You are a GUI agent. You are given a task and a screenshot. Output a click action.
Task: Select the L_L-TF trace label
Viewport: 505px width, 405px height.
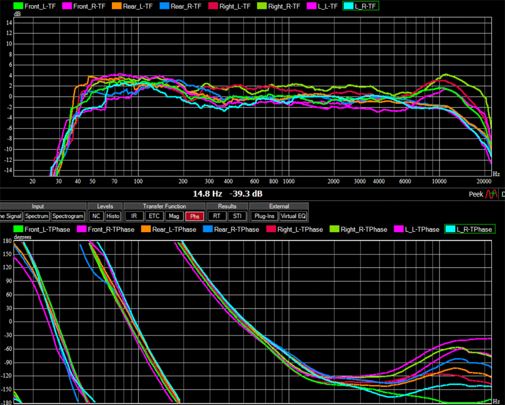point(328,6)
